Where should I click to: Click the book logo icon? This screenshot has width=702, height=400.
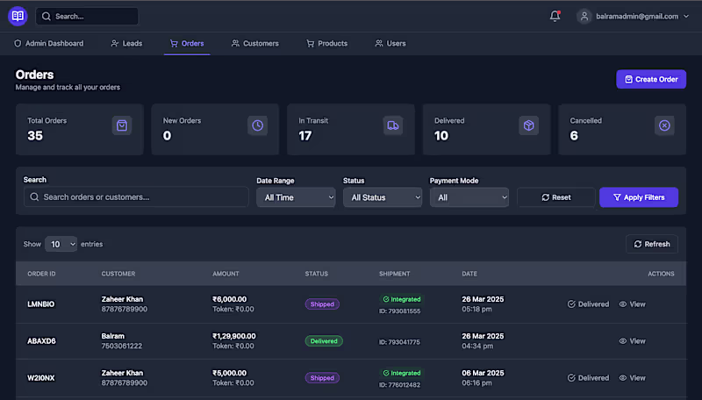[18, 16]
